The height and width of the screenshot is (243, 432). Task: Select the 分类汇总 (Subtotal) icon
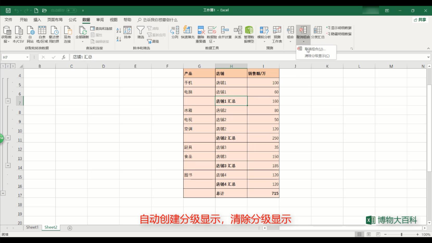pyautogui.click(x=317, y=33)
